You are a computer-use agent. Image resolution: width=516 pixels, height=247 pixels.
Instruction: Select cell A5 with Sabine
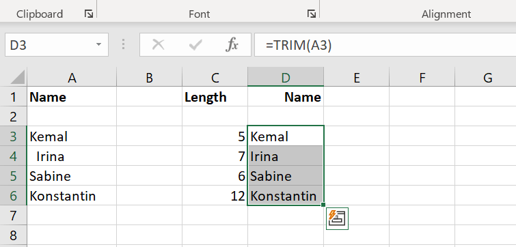[x=72, y=176]
